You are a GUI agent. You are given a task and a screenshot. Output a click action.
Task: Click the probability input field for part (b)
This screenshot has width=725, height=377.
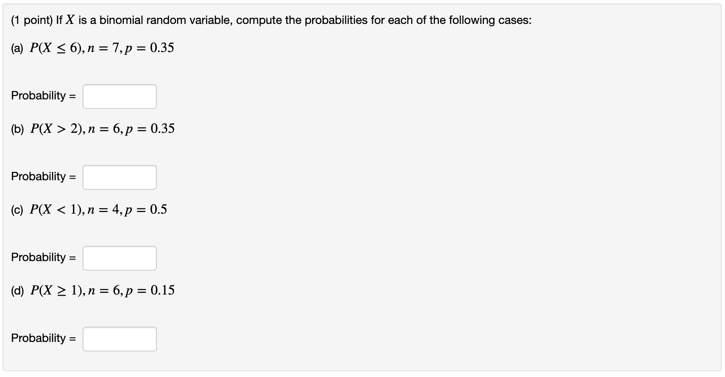(x=119, y=177)
